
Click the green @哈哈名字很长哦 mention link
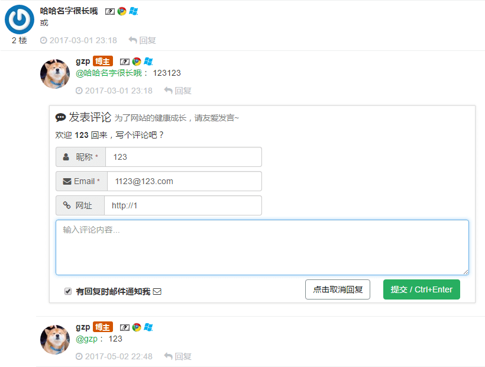click(x=109, y=73)
